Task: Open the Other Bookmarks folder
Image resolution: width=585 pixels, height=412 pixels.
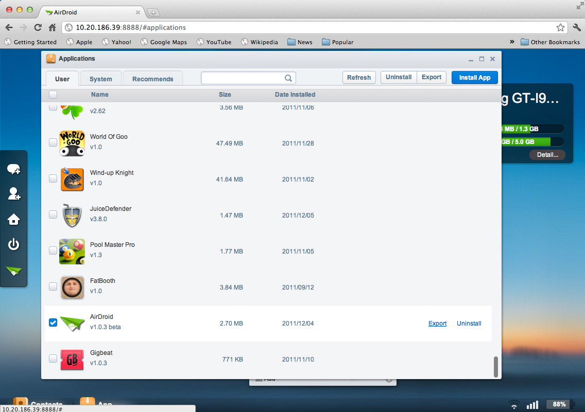Action: [x=550, y=42]
